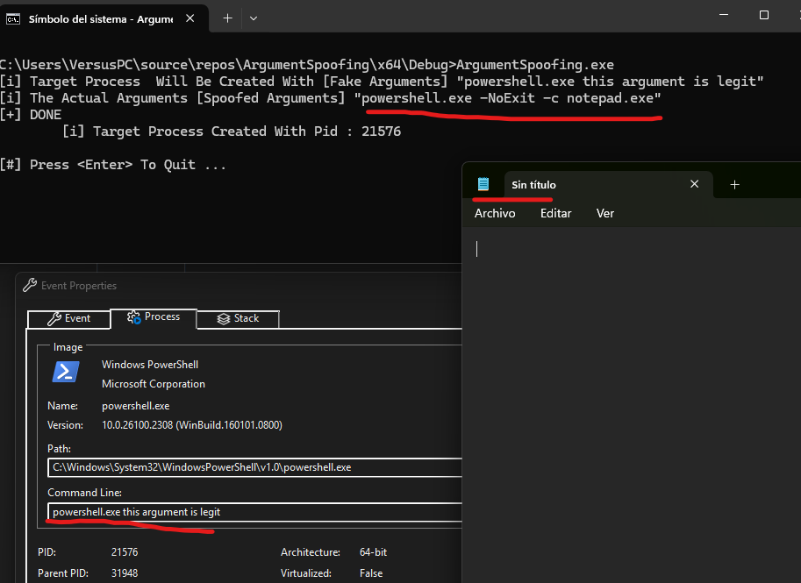Click the Windows PowerShell image icon
Image resolution: width=801 pixels, height=583 pixels.
pyautogui.click(x=66, y=372)
